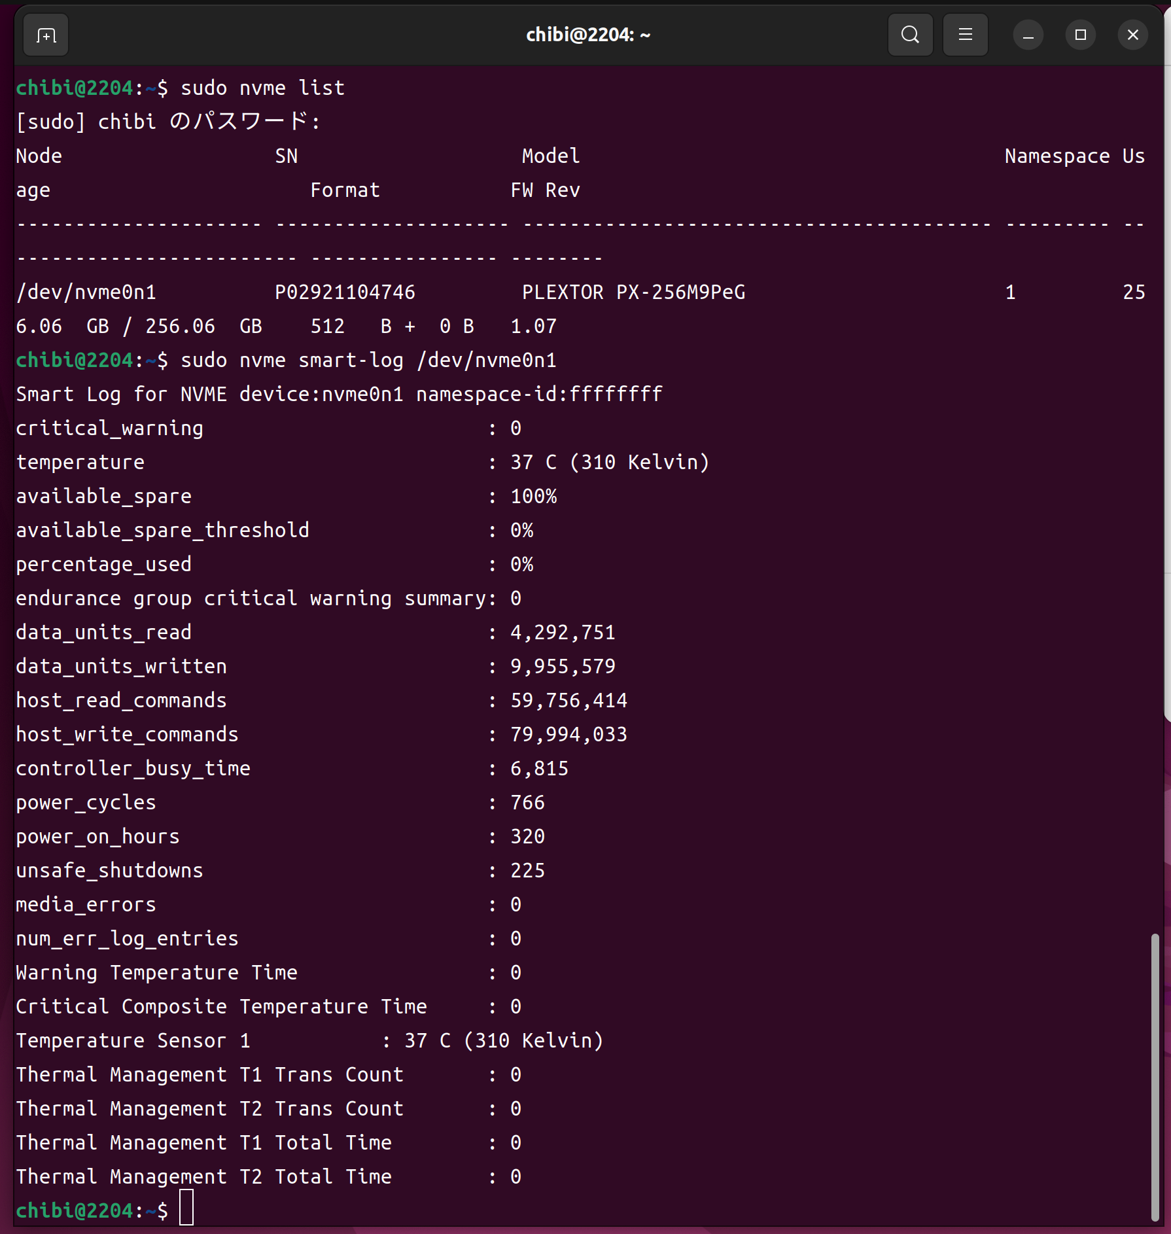This screenshot has width=1171, height=1234.
Task: Minimize the terminal window
Action: 1028,35
